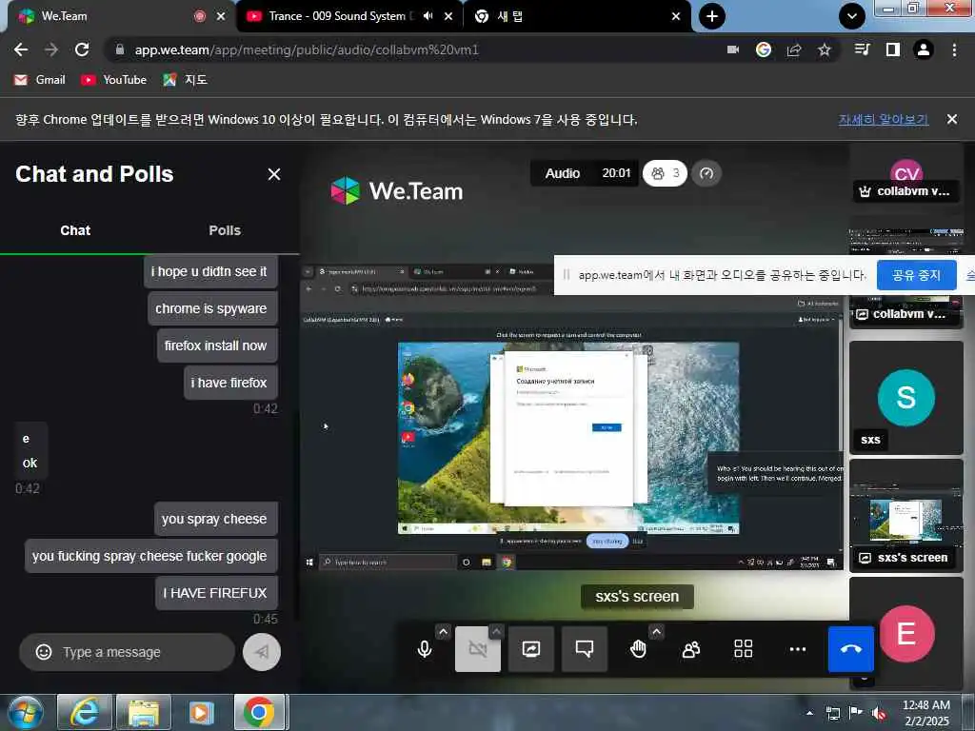Open Gmail bookmark
The width and height of the screenshot is (975, 731).
(x=40, y=80)
